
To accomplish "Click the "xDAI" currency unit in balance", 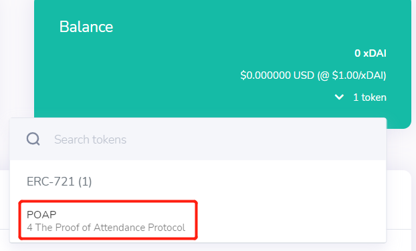I will (x=375, y=53).
